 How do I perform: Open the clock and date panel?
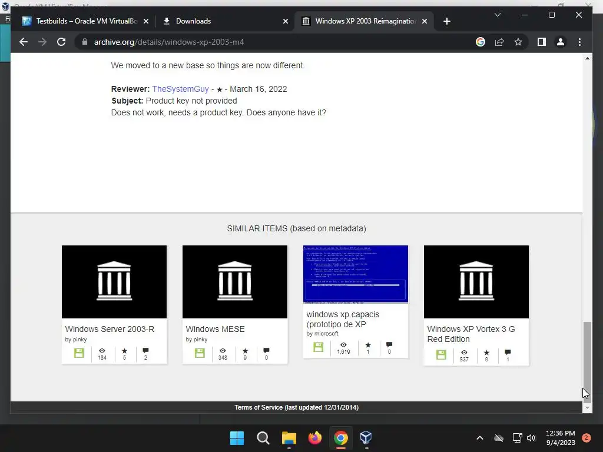click(561, 438)
